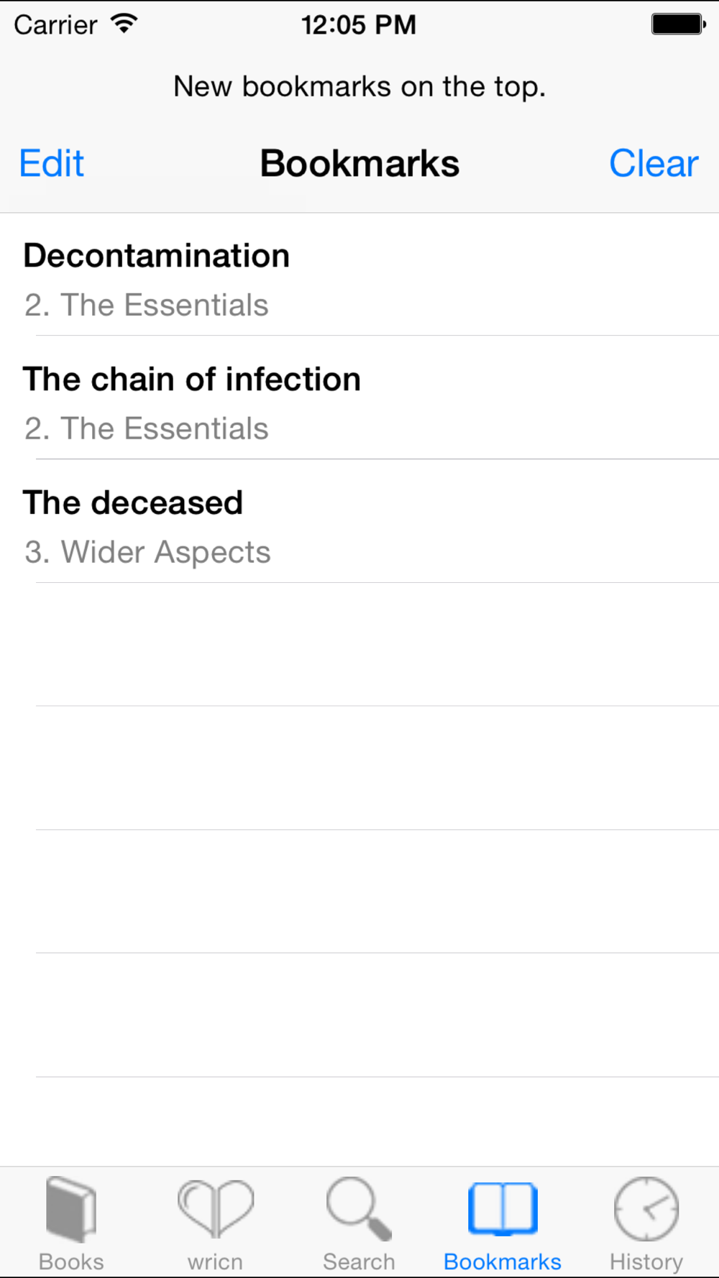Tap the Bookmarks title heading

(359, 163)
